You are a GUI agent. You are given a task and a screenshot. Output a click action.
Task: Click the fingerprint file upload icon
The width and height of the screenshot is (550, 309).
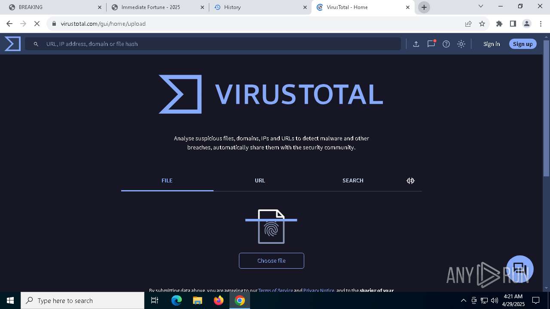(x=271, y=227)
